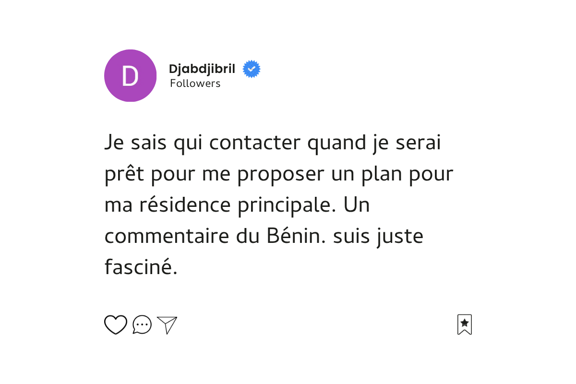Click the word "contacter" in the post
The height and width of the screenshot is (384, 576).
pos(254,143)
